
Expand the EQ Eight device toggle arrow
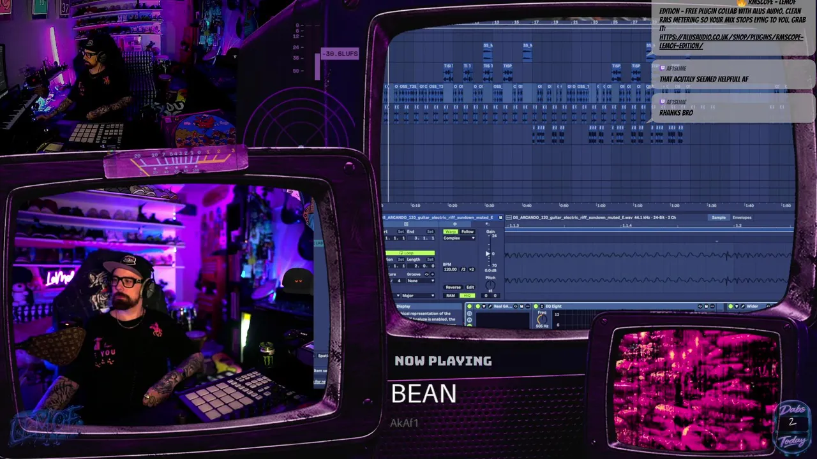point(542,306)
